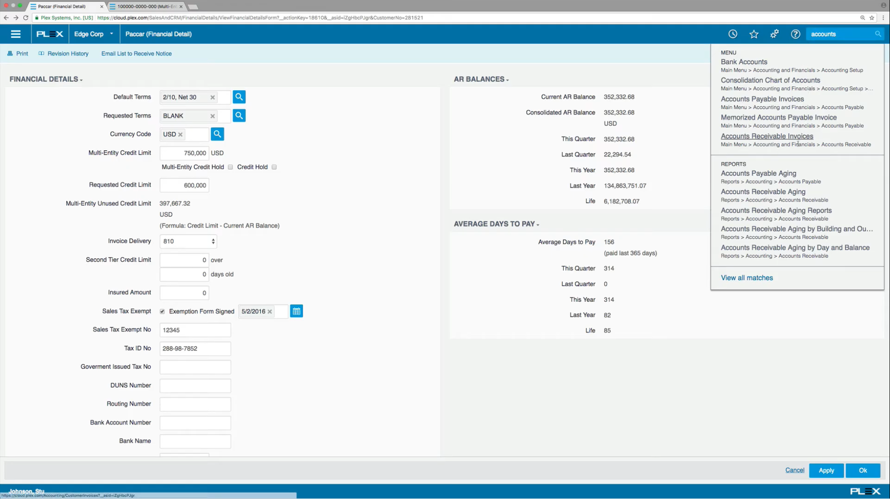This screenshot has width=890, height=499.
Task: Click the Print icon
Action: [x=10, y=53]
